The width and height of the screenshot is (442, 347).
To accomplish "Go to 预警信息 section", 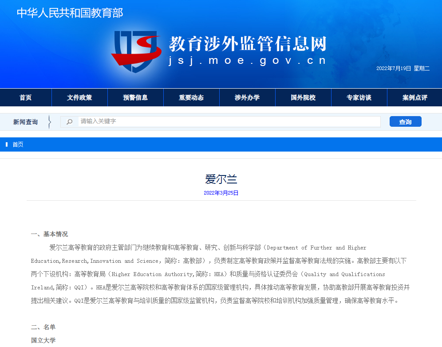I will (135, 97).
